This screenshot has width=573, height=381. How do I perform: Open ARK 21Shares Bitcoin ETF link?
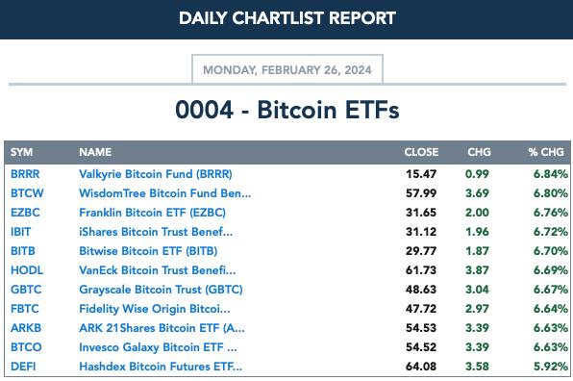(162, 328)
